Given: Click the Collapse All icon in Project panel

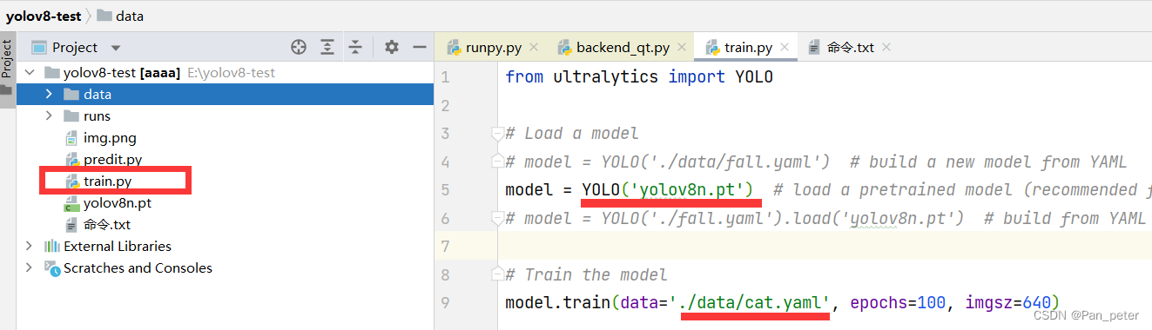Looking at the screenshot, I should (355, 47).
